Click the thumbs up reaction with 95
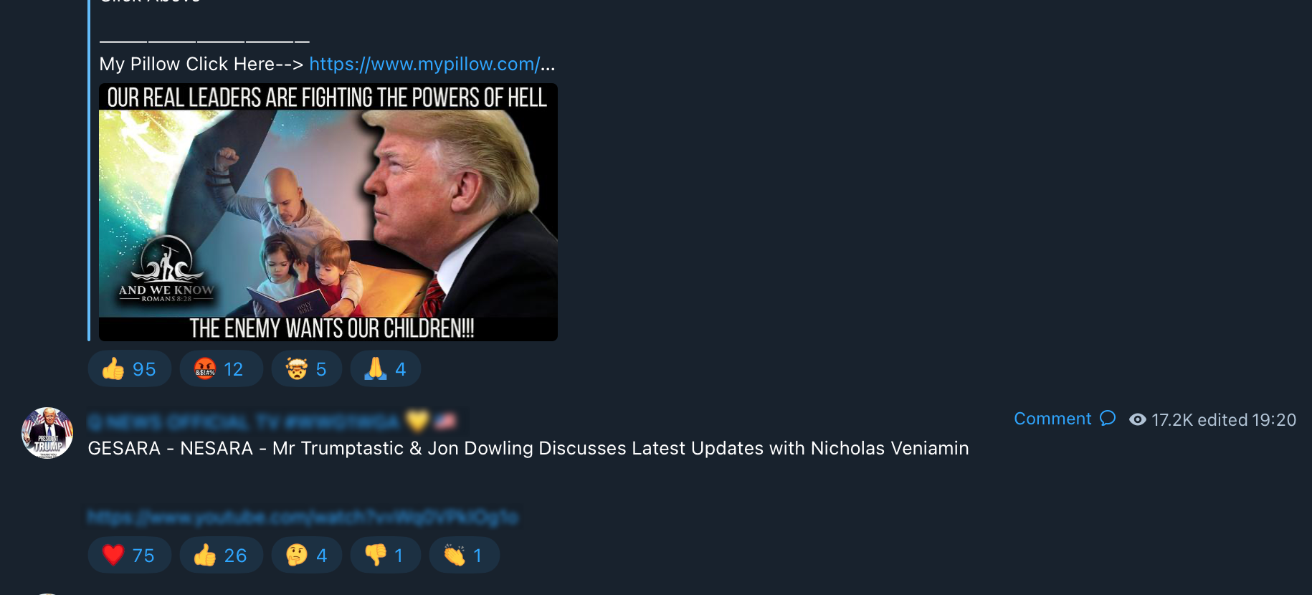Image resolution: width=1312 pixels, height=595 pixels. tap(129, 369)
